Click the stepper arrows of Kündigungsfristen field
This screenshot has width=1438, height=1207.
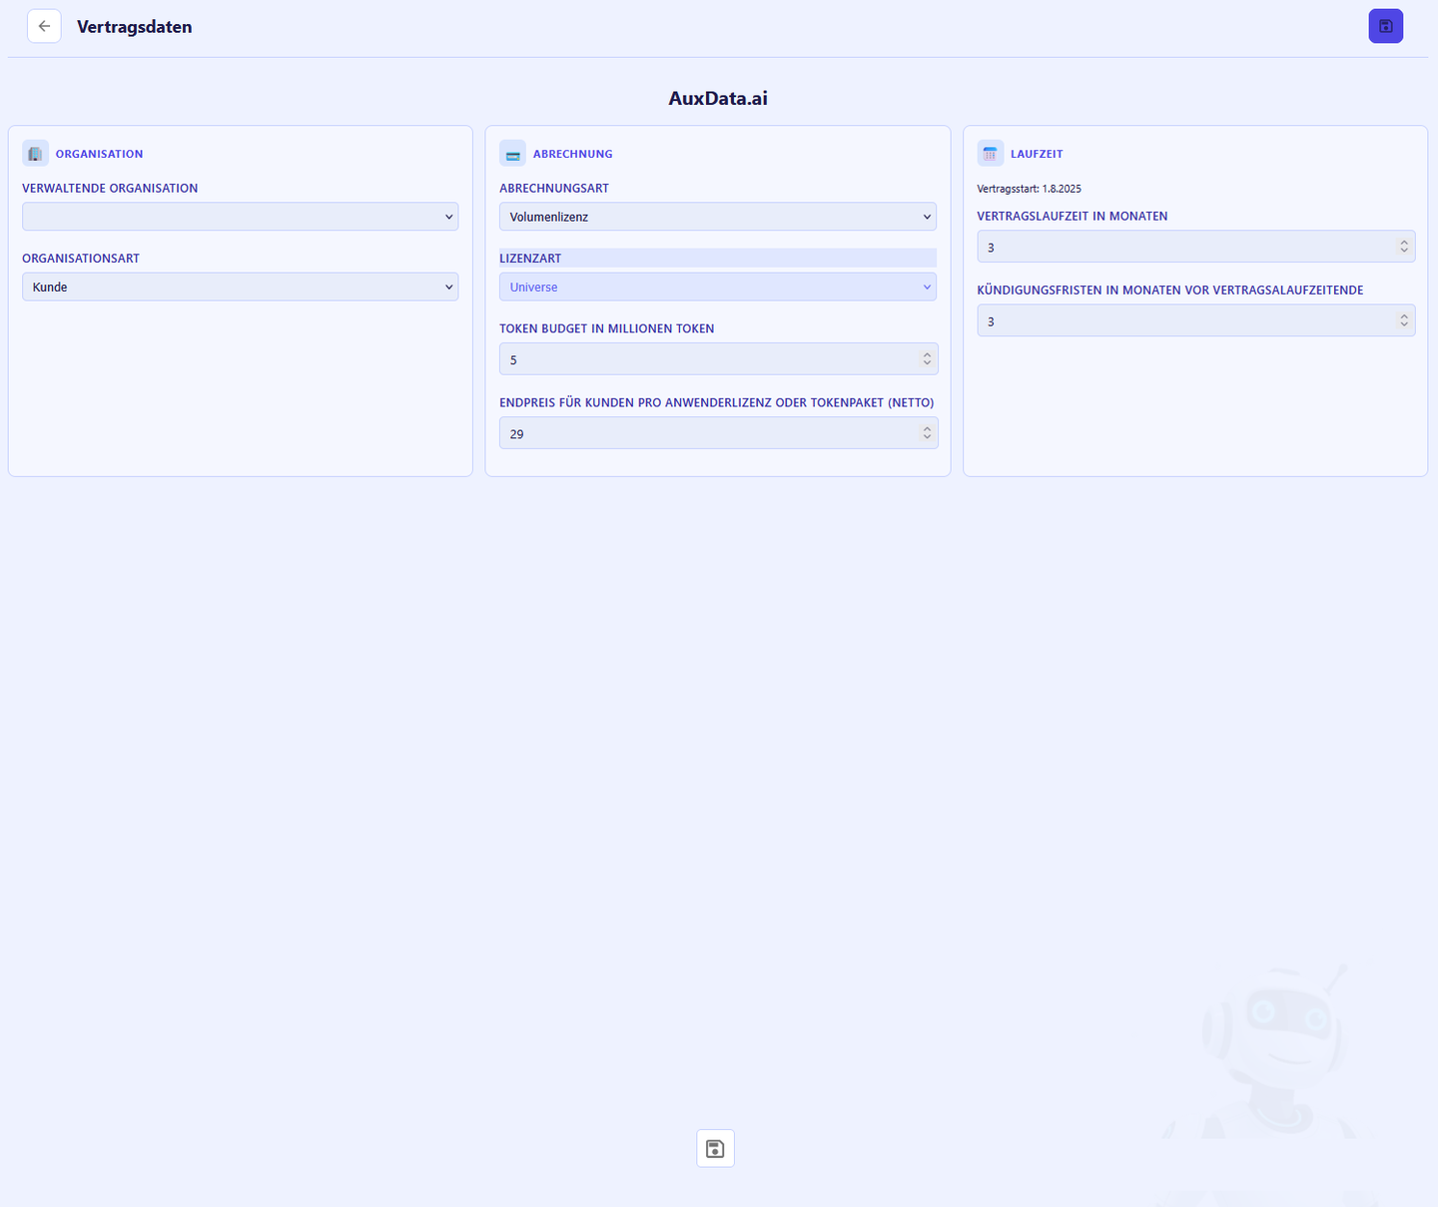coord(1404,320)
